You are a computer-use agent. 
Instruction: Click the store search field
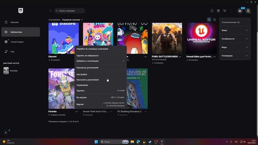pyautogui.click(x=70, y=11)
